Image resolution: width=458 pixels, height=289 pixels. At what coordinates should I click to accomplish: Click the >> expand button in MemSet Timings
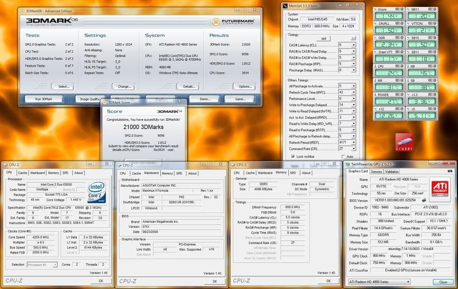pos(353,38)
